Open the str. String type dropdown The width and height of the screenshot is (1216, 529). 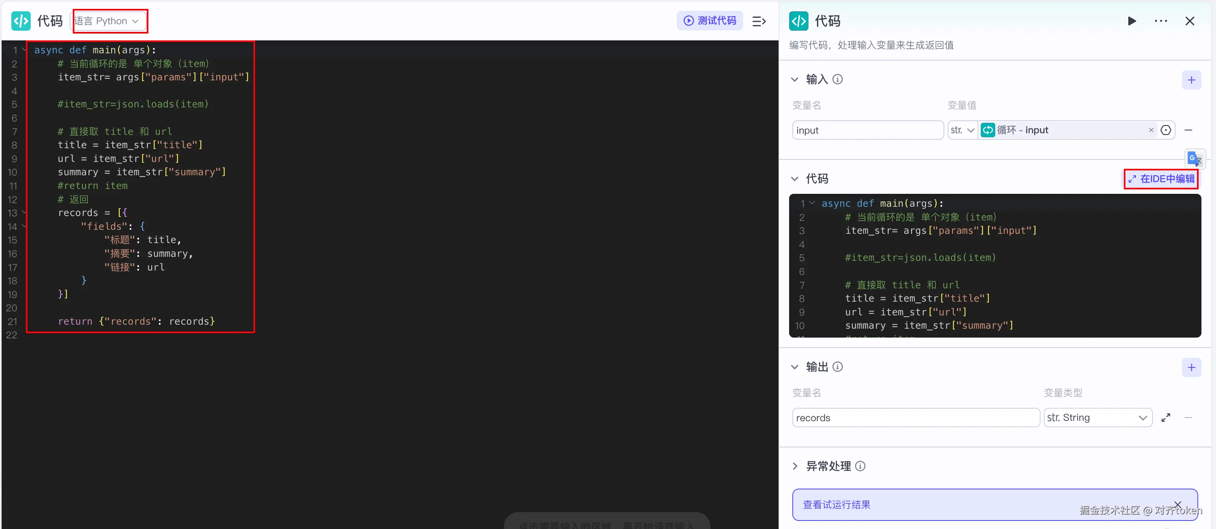1098,418
